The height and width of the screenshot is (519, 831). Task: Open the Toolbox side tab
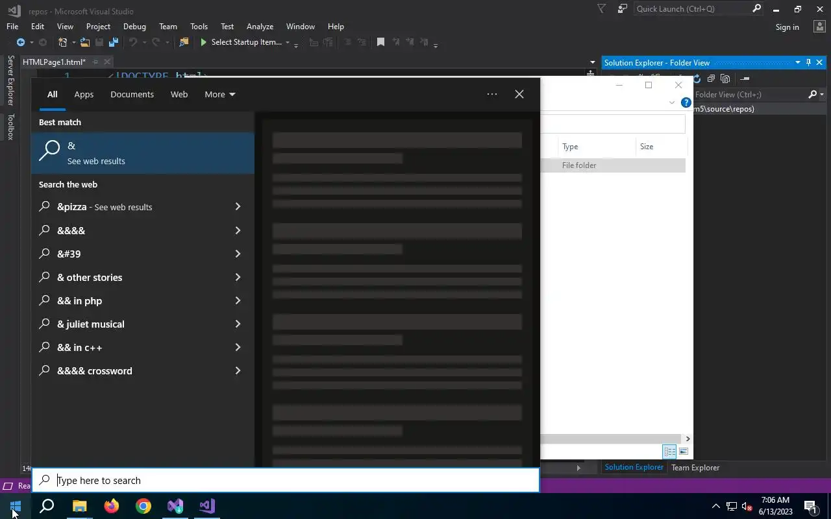10,127
